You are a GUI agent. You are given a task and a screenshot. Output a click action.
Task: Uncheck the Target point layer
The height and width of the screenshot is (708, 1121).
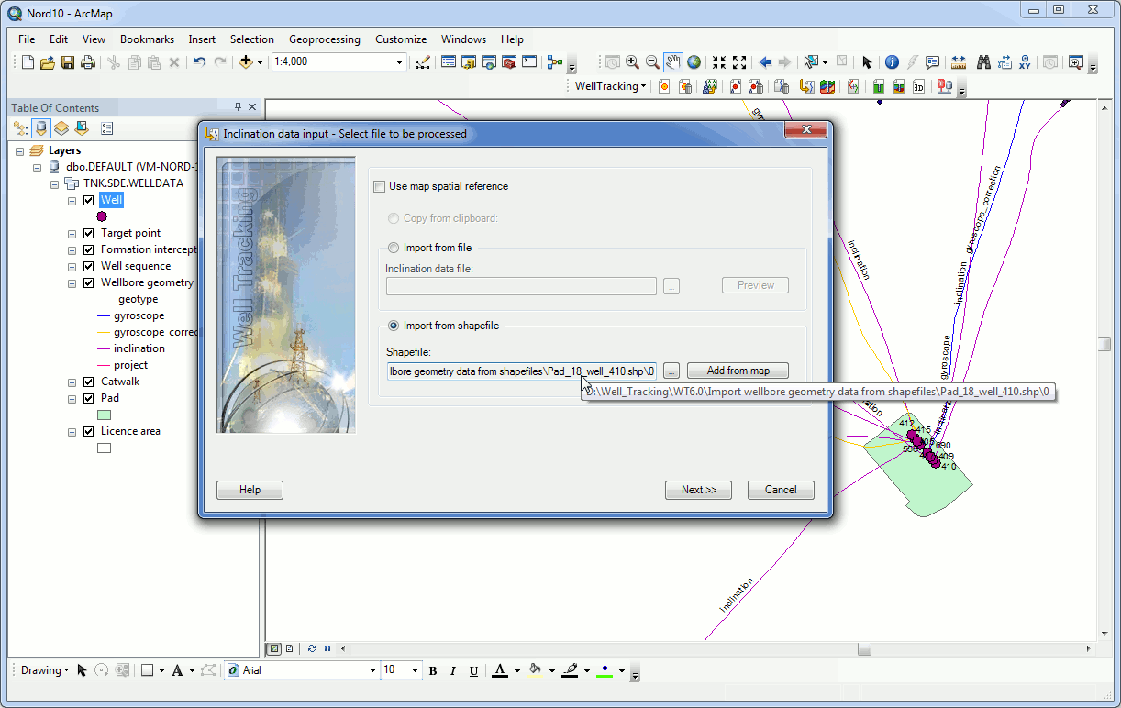[x=88, y=233]
